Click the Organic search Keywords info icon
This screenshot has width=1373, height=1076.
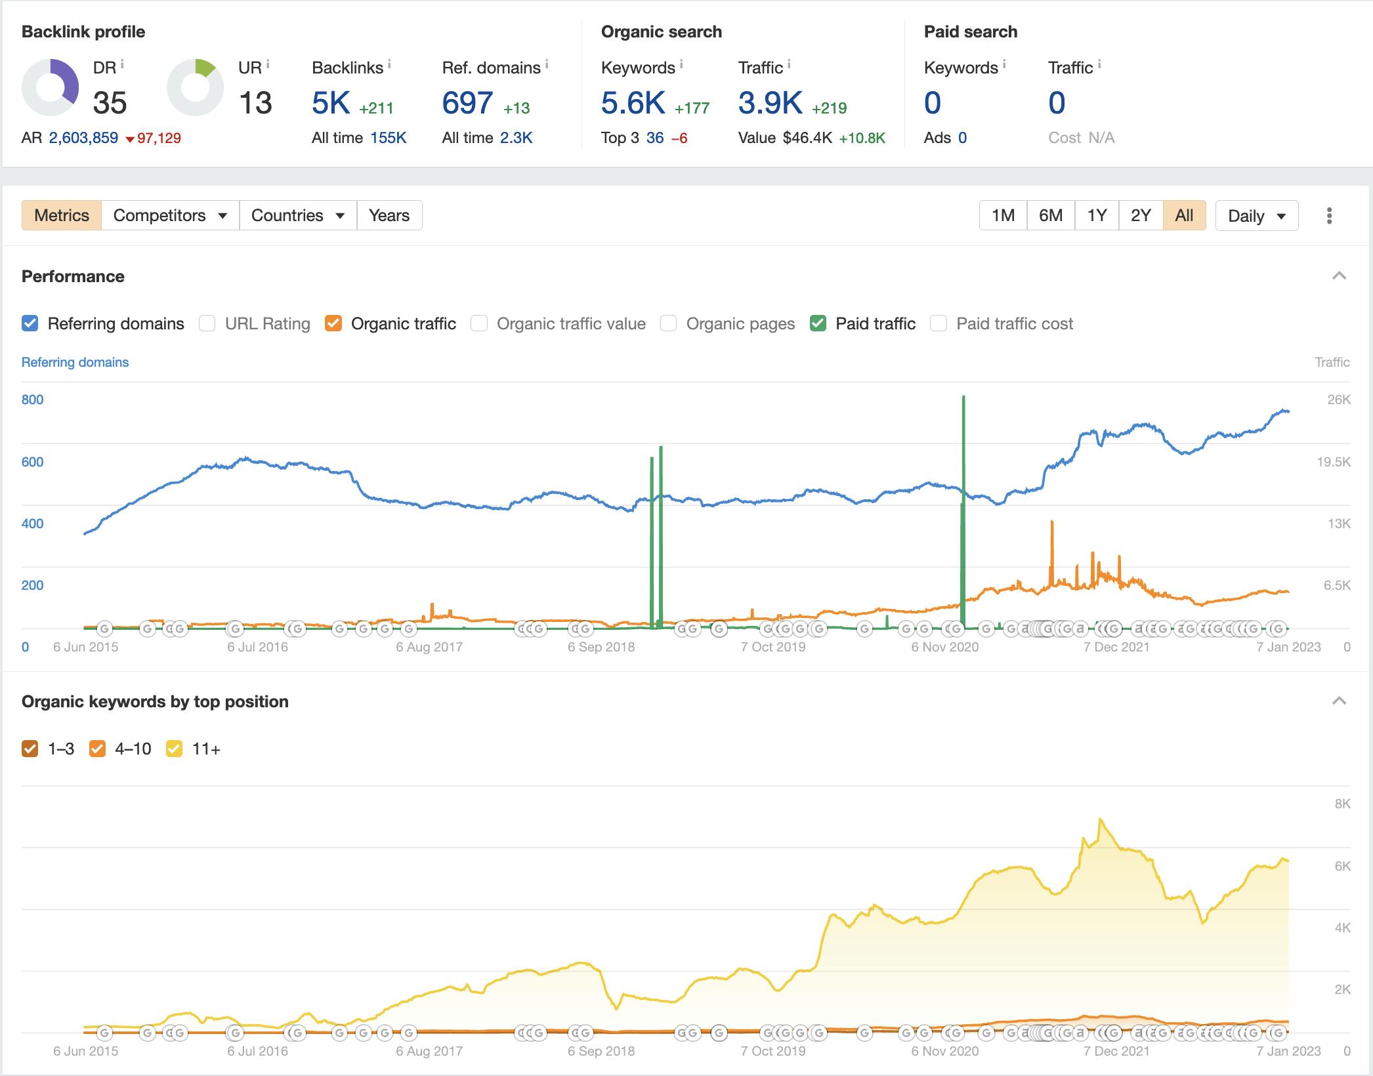681,64
